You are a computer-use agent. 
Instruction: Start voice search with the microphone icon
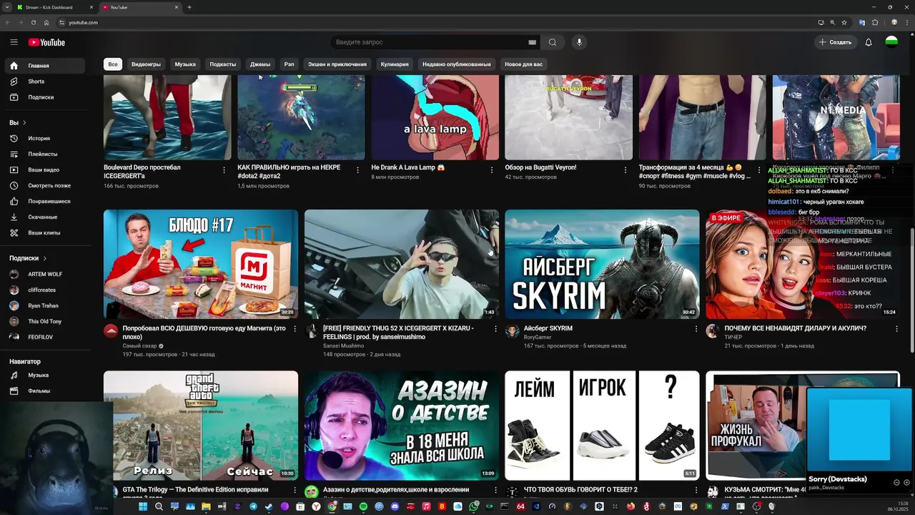point(579,42)
